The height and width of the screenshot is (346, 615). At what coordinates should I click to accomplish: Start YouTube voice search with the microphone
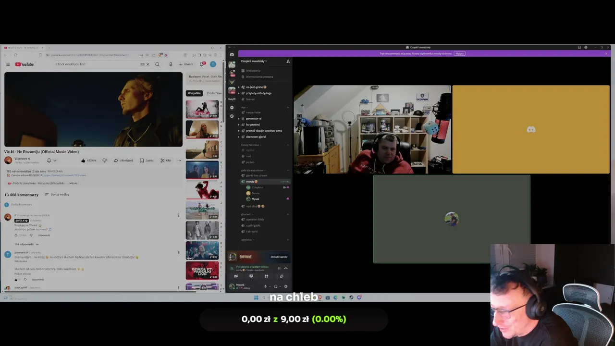coord(171,64)
